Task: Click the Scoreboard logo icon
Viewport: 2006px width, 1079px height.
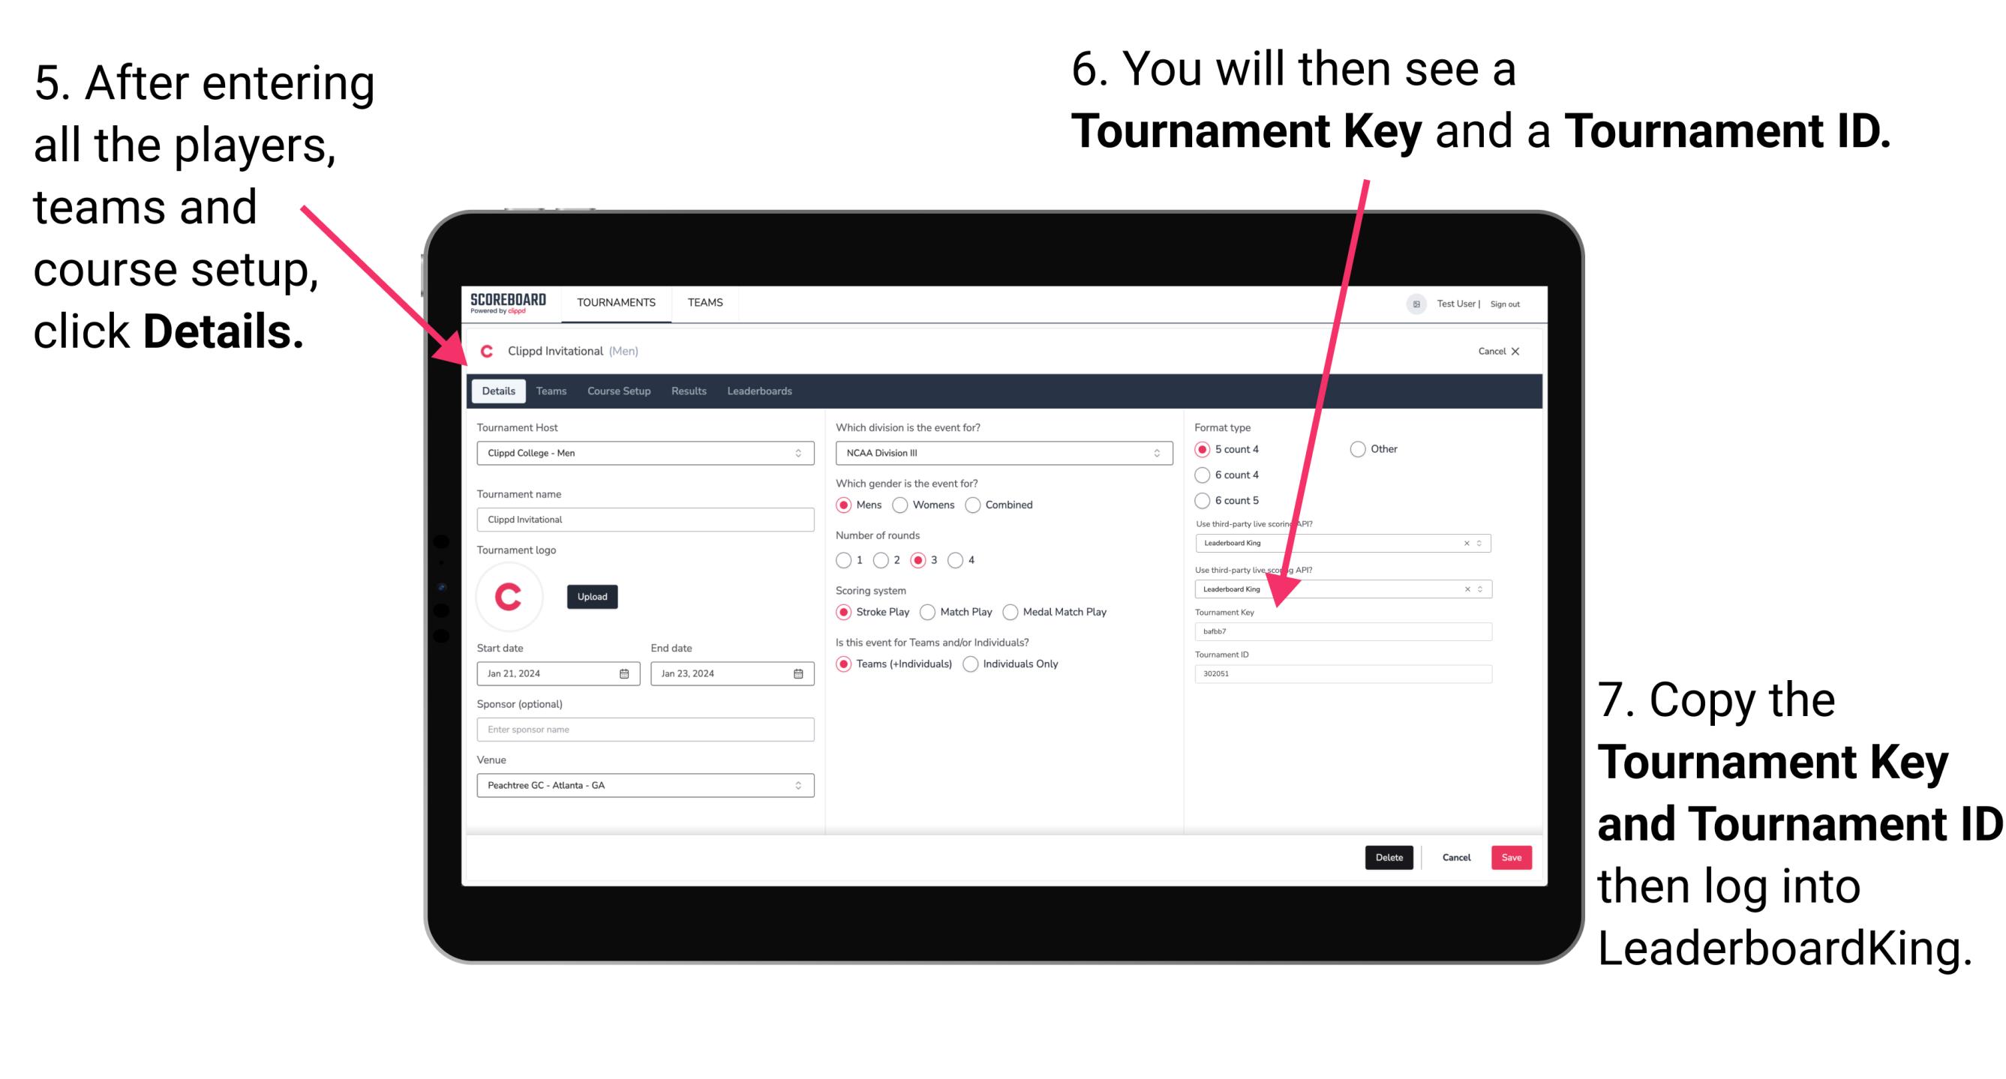Action: (508, 301)
